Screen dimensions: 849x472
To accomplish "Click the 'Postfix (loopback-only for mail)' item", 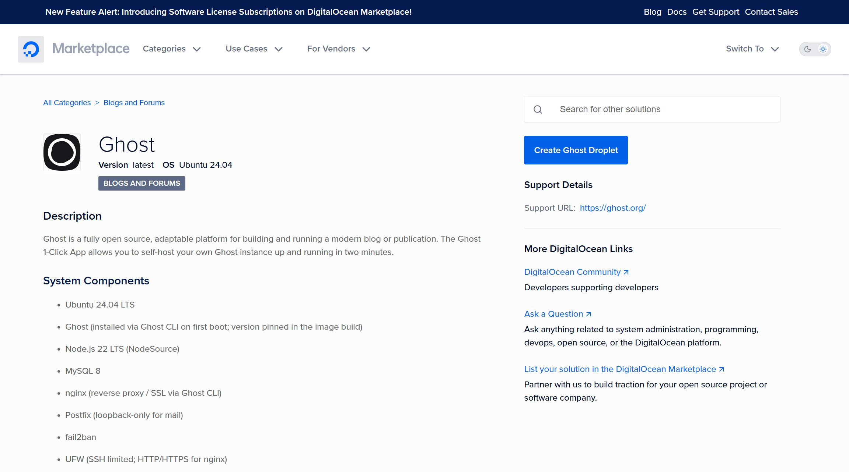I will (124, 415).
